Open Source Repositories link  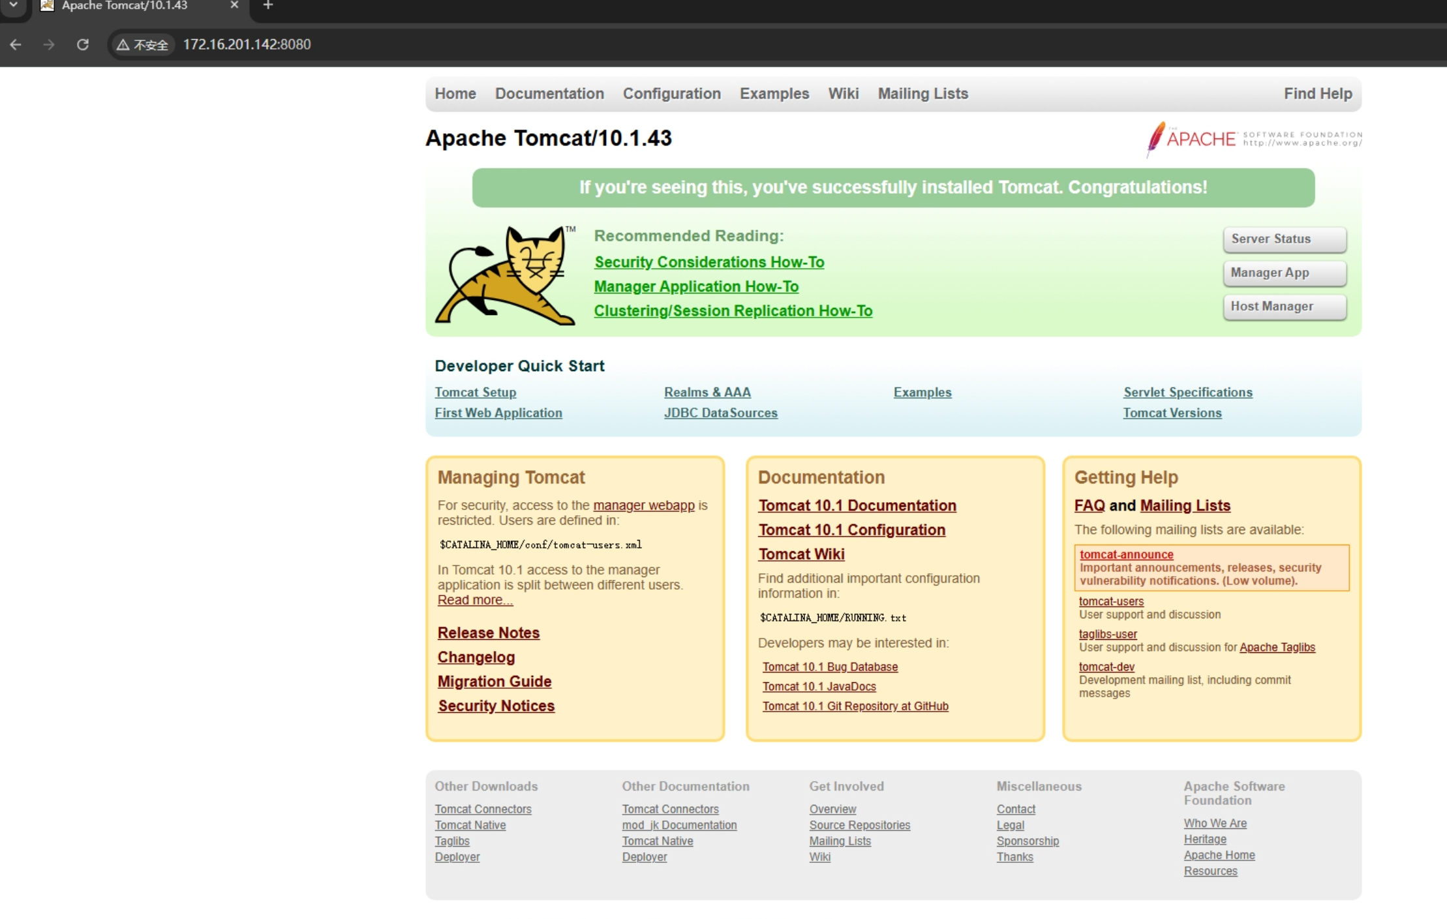[860, 825]
